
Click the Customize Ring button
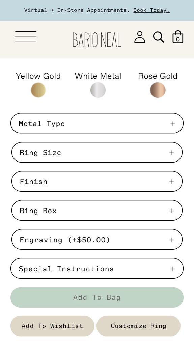[x=138, y=326]
